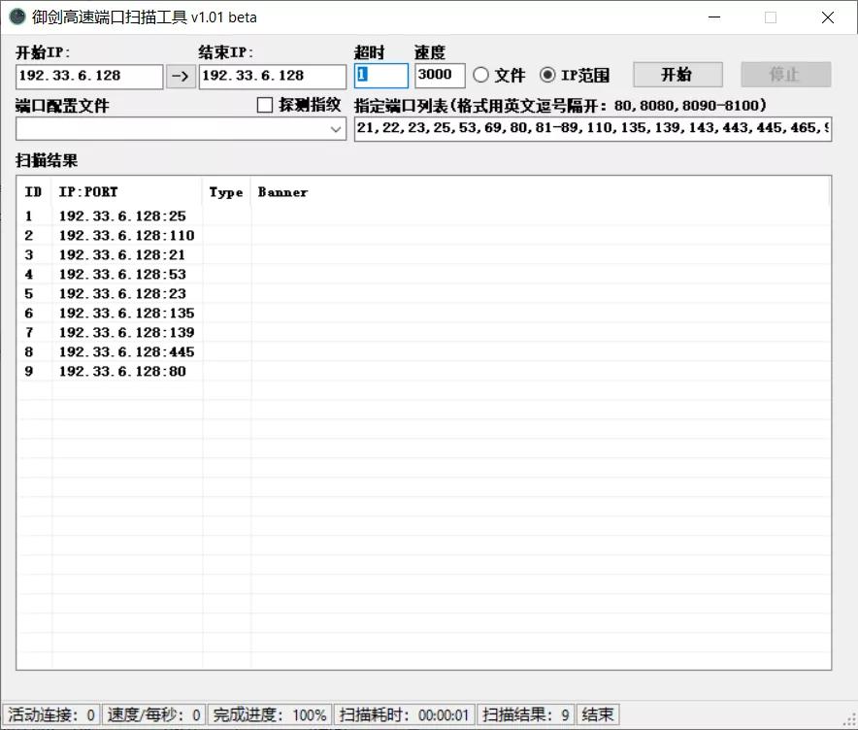Click inside the 开始IP input field

[87, 76]
